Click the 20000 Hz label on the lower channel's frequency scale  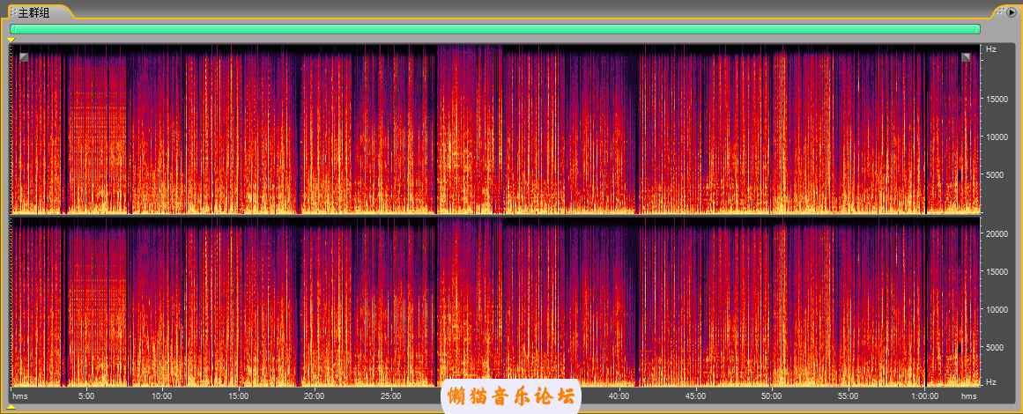click(996, 233)
